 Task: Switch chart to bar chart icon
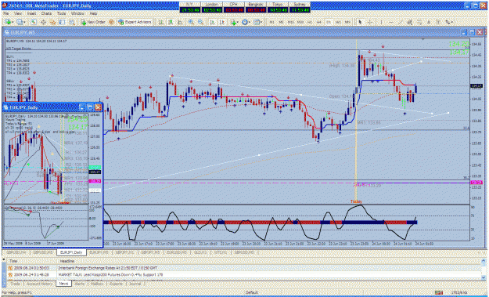point(161,22)
